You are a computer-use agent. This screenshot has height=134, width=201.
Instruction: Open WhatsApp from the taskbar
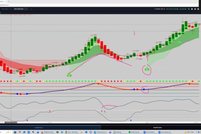[117, 132]
